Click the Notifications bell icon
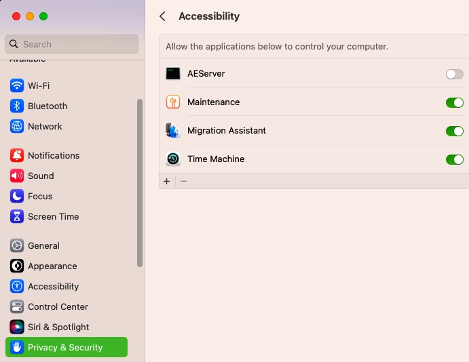Image resolution: width=469 pixels, height=362 pixels. tap(17, 156)
